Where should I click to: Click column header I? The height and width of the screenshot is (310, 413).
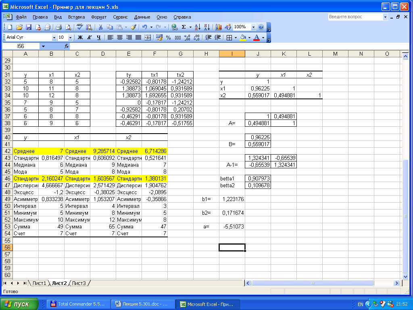pyautogui.click(x=232, y=54)
